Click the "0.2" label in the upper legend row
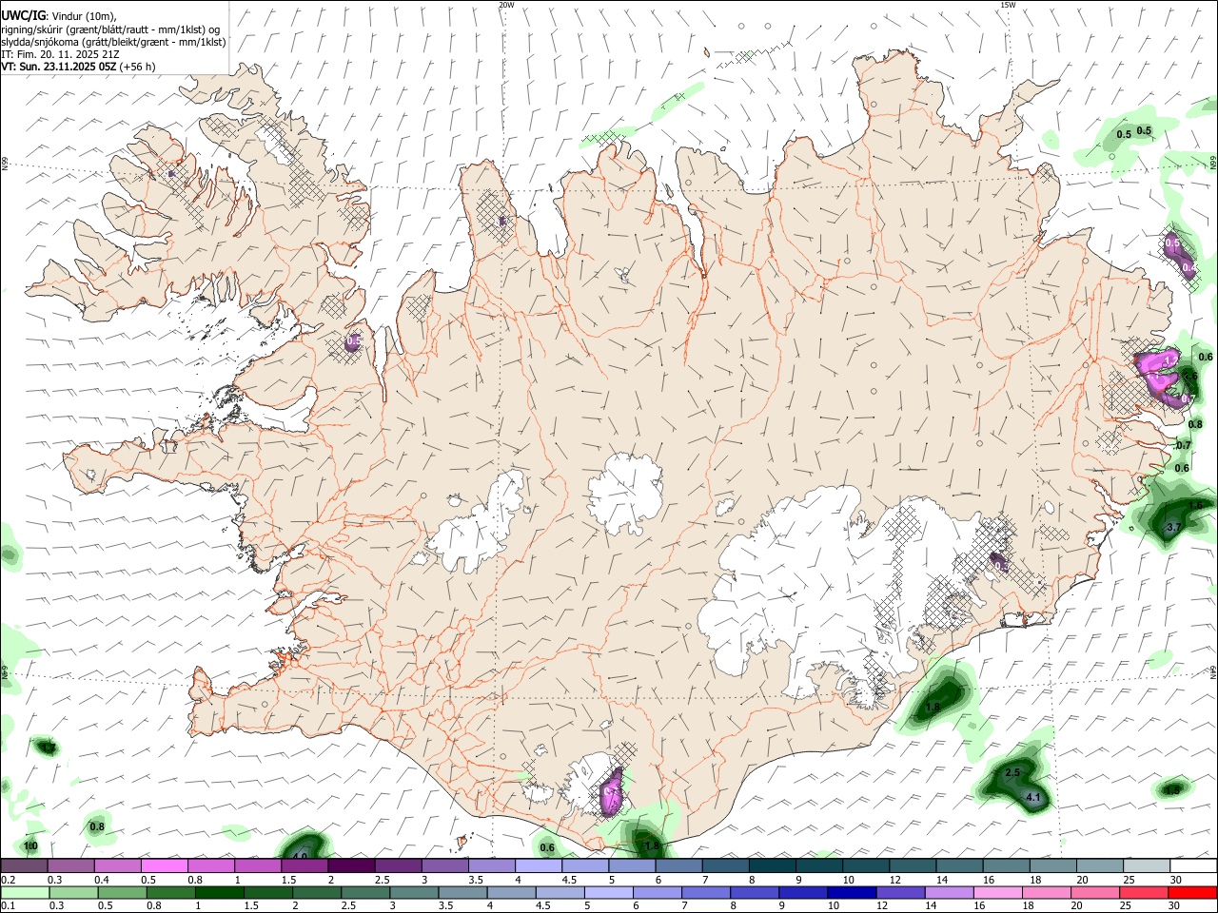Image resolution: width=1218 pixels, height=913 pixels. pyautogui.click(x=8, y=880)
